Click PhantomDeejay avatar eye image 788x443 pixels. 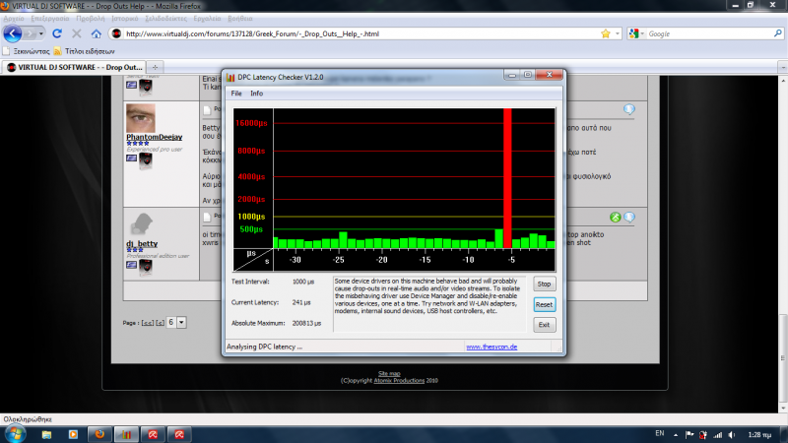[141, 118]
